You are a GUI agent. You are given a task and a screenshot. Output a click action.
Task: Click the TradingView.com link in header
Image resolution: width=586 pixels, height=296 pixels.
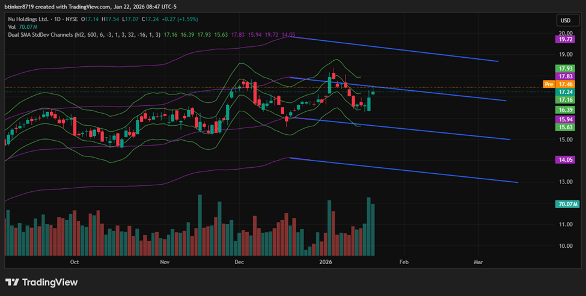[85, 5]
